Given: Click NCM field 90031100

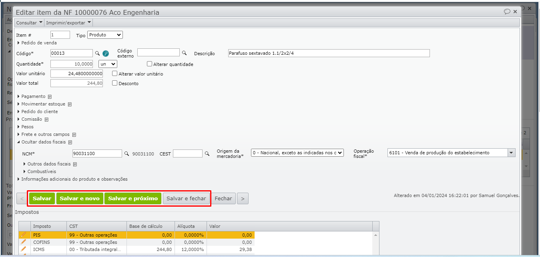Looking at the screenshot, I should coord(97,153).
